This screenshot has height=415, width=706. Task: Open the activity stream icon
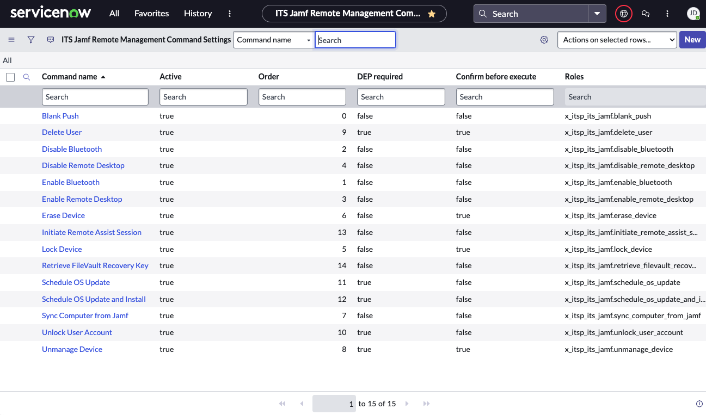(51, 40)
